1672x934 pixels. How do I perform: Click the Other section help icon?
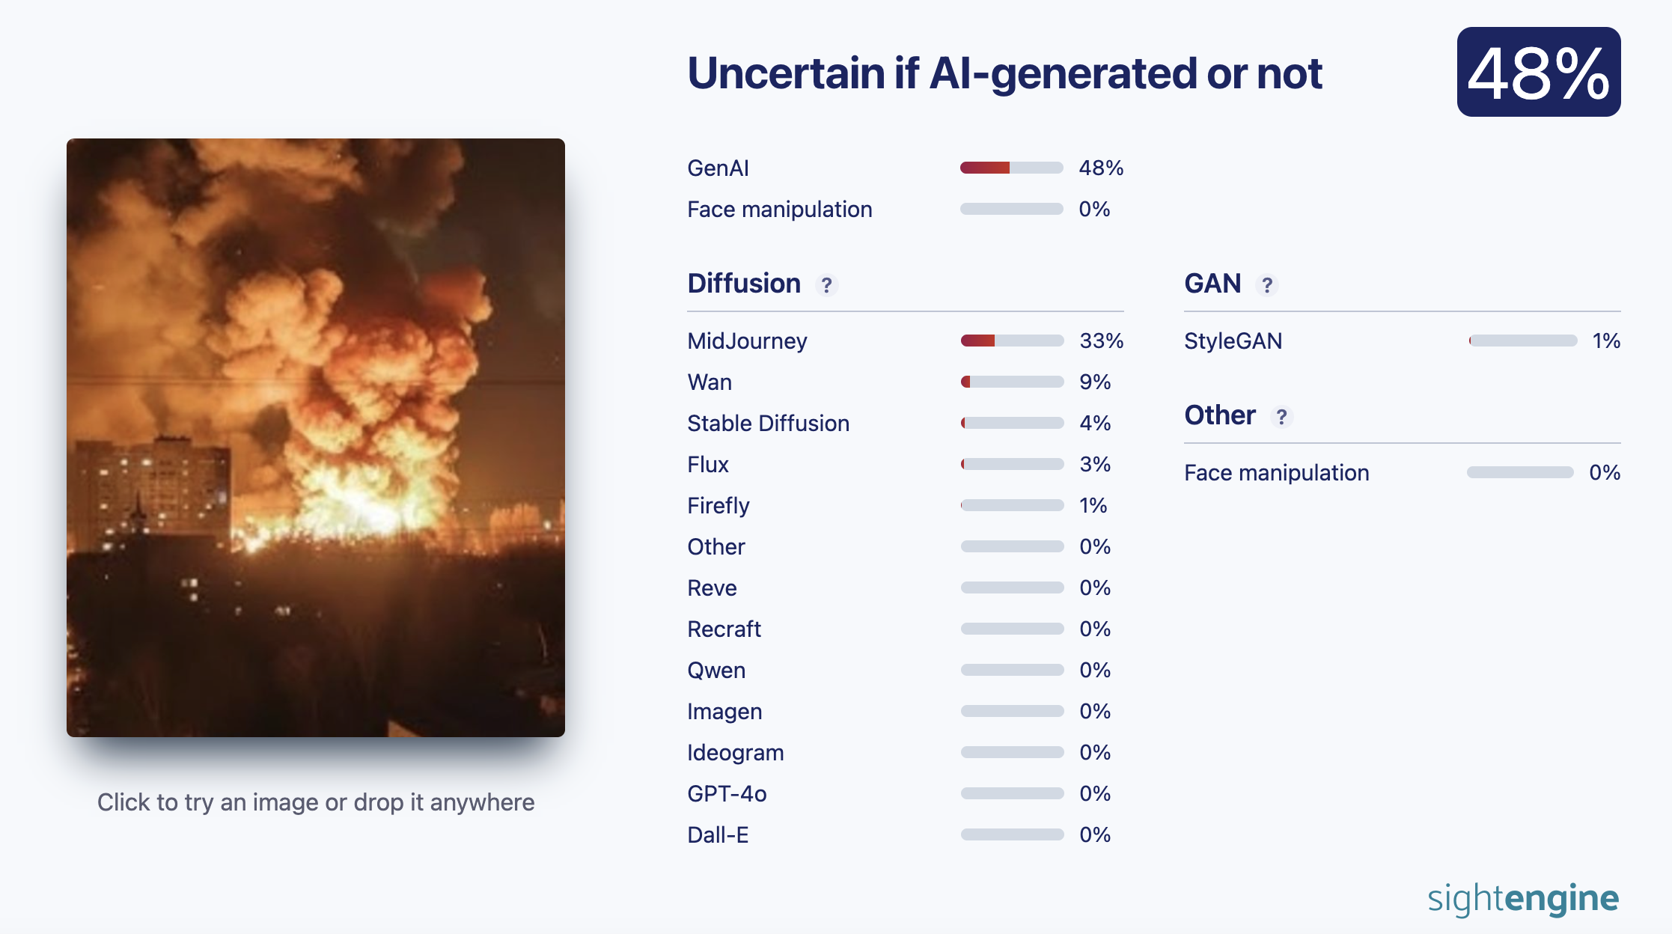pos(1281,417)
